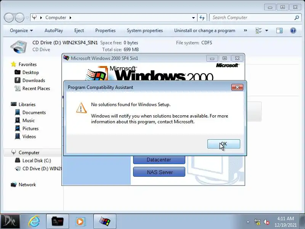Open the Organize menu
The image size is (305, 229).
click(x=21, y=31)
